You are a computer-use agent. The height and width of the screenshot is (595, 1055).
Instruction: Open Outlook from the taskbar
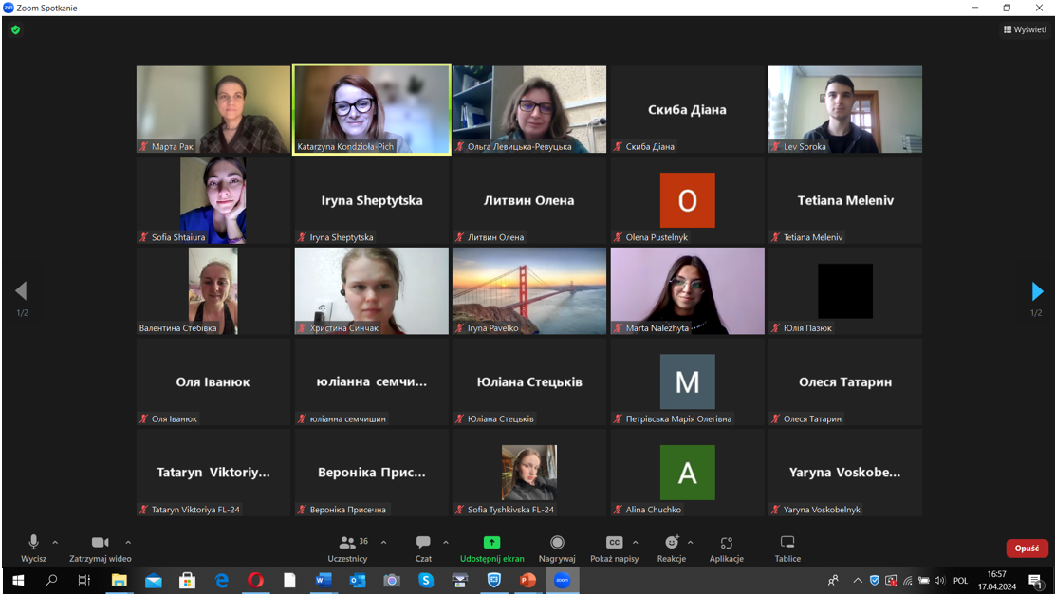pyautogui.click(x=358, y=580)
